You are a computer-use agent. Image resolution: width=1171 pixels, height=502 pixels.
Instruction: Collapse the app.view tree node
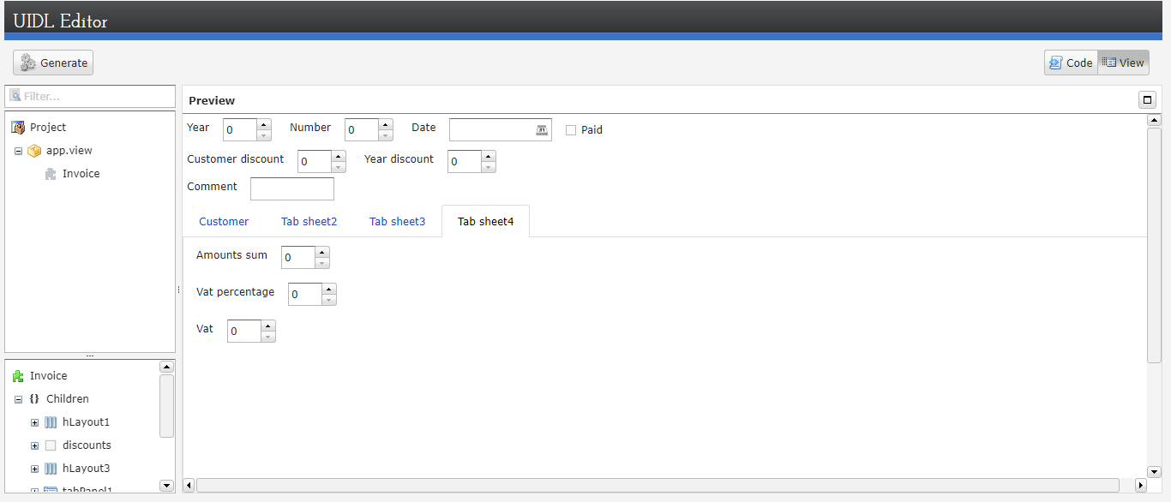tap(18, 151)
